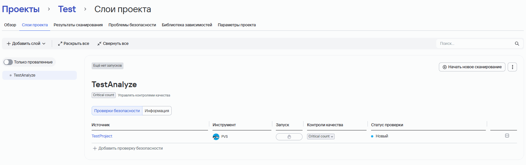Open the Добавить слой dropdown
This screenshot has height=165, width=526.
26,44
